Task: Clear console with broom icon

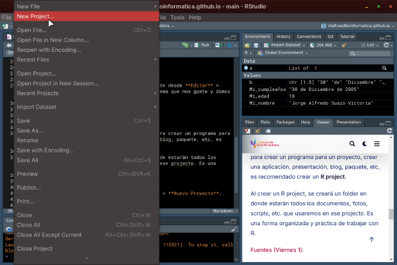Action: (x=234, y=229)
